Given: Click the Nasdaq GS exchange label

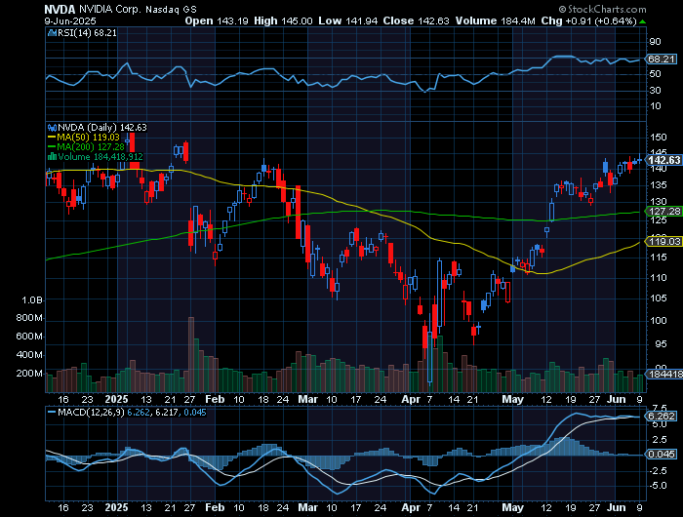Looking at the screenshot, I should tap(171, 9).
